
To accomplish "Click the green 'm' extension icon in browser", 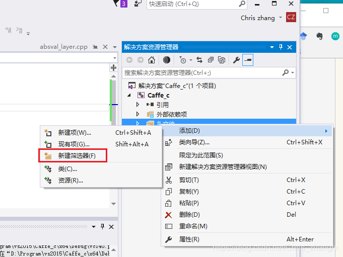I will coord(335,36).
